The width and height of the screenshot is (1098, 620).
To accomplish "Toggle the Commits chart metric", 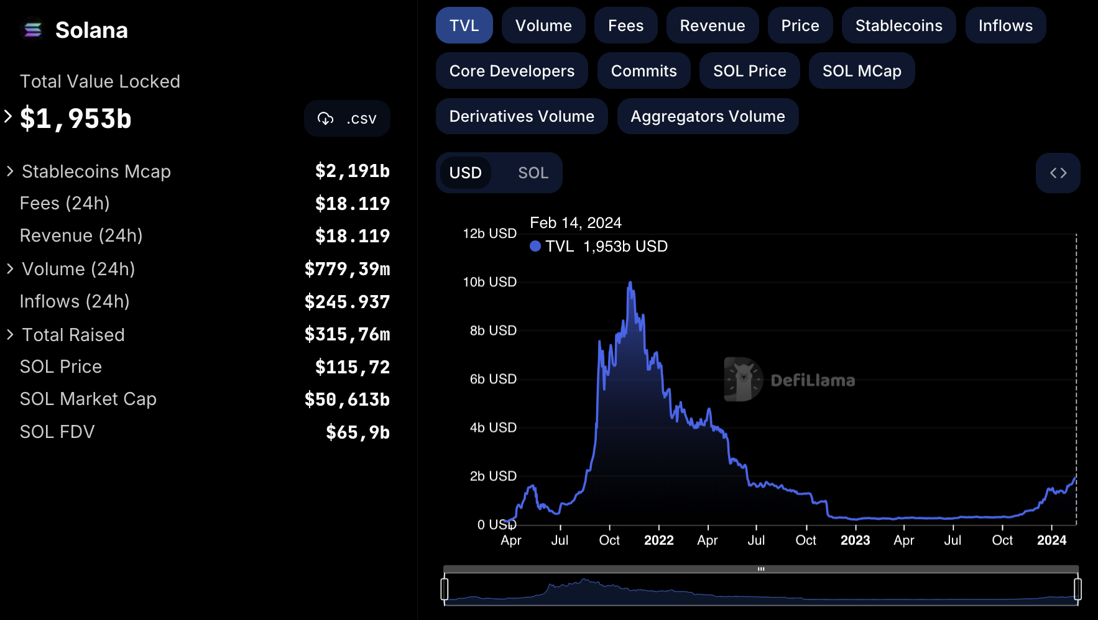I will click(644, 71).
